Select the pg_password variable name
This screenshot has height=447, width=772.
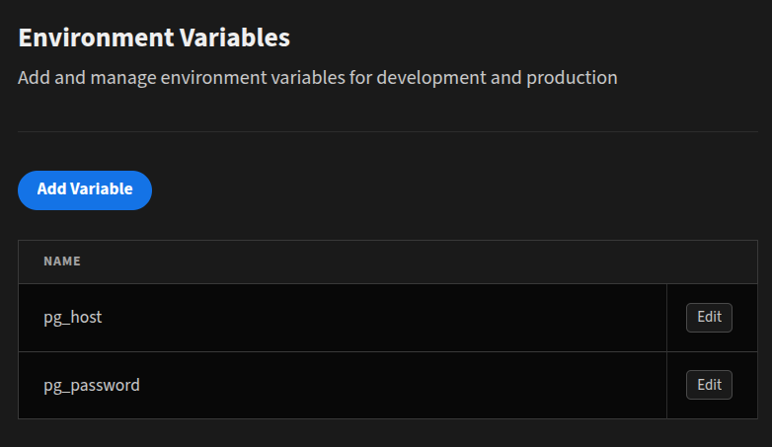92,385
